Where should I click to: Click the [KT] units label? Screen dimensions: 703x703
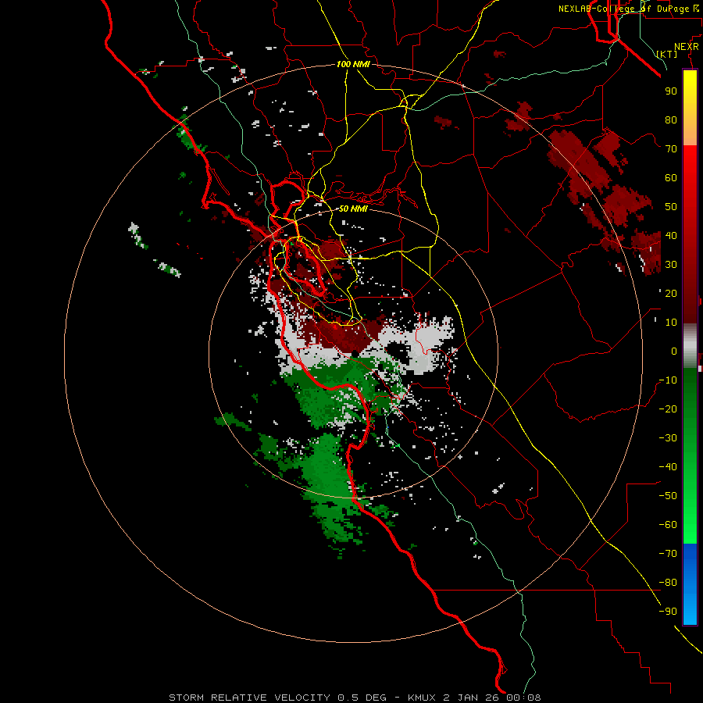(x=667, y=54)
